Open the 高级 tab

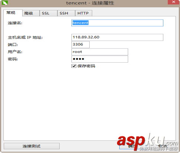31,13
